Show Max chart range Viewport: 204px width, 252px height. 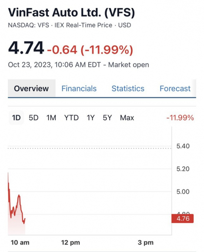point(127,118)
